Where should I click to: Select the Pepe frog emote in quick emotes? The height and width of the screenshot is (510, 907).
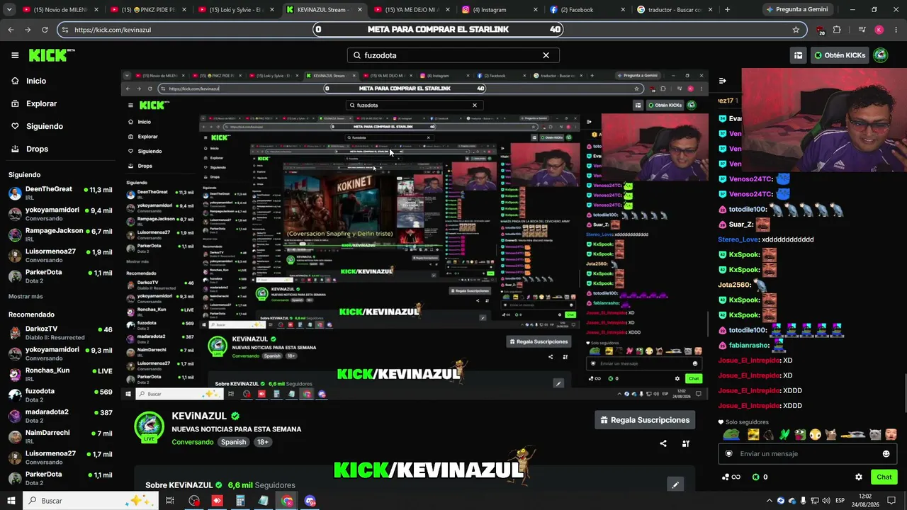[731, 434]
